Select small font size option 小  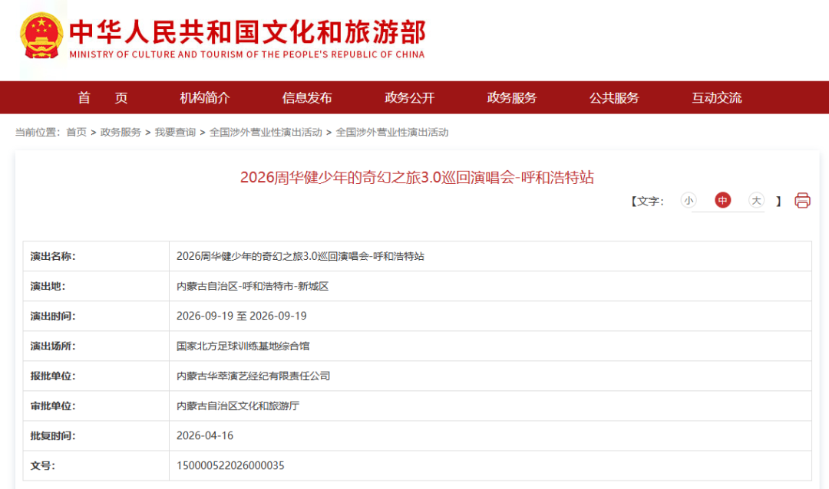(x=689, y=201)
